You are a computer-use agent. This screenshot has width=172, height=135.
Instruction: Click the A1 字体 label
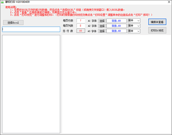[92, 21]
